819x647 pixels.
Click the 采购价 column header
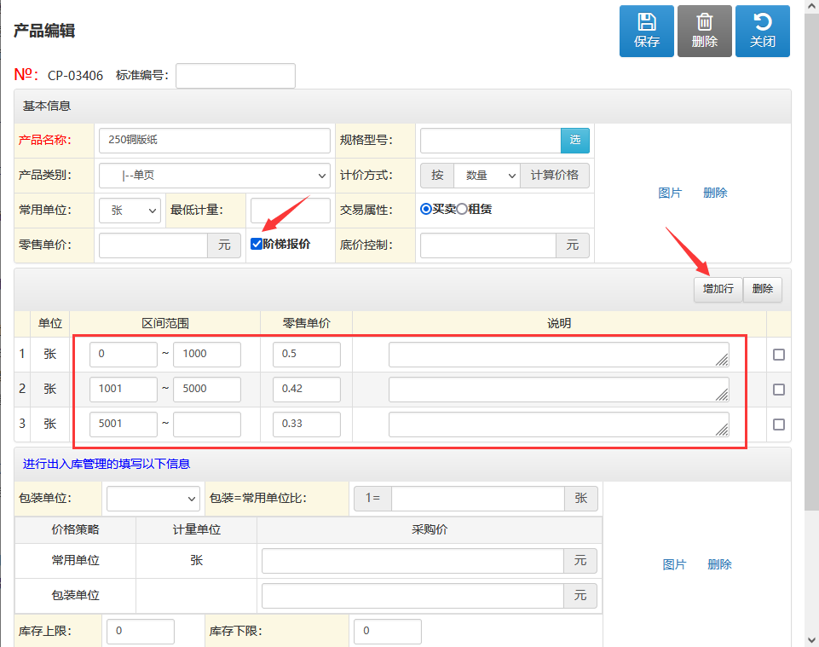[430, 530]
